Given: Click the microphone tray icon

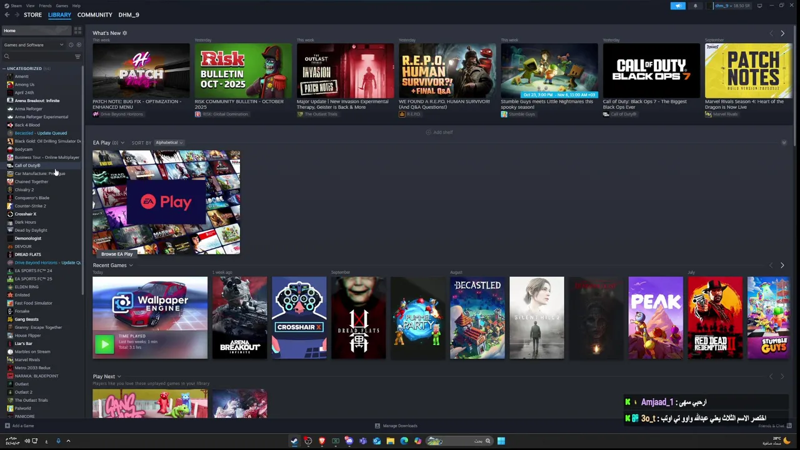Looking at the screenshot, I should point(58,441).
